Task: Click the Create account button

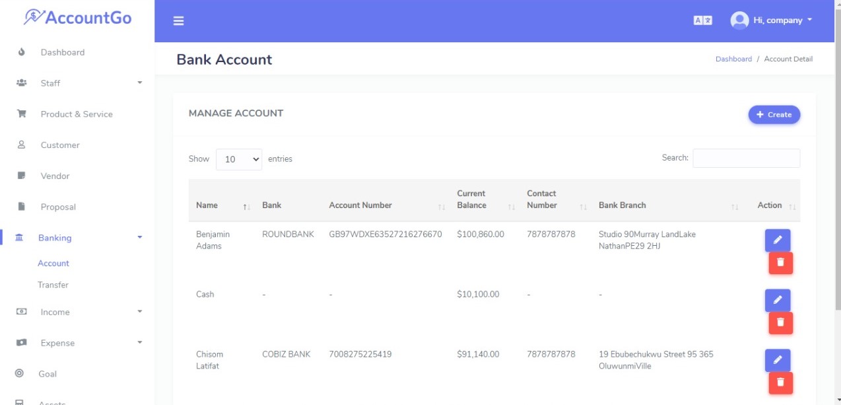Action: [774, 115]
